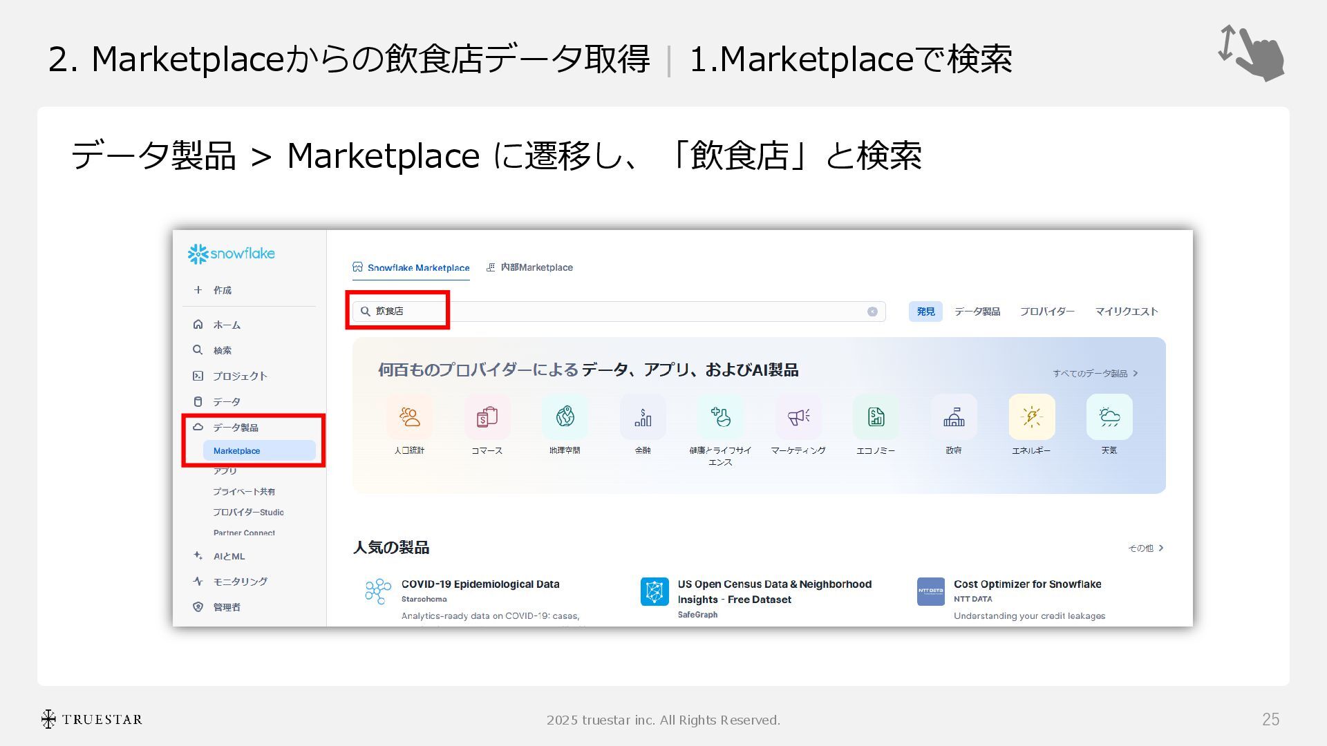Click the エコノミー category icon
Viewport: 1327px width, 746px height.
(876, 417)
